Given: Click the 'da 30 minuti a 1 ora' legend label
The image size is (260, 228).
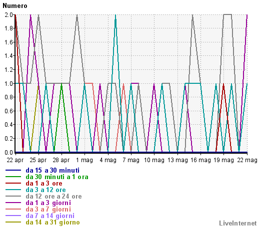Looking at the screenshot, I should pyautogui.click(x=57, y=177).
